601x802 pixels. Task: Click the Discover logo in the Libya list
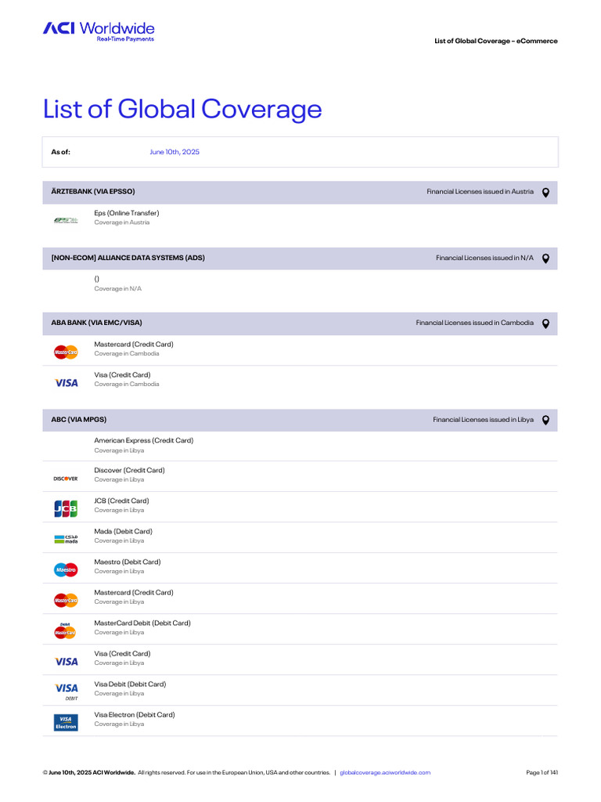pyautogui.click(x=66, y=479)
